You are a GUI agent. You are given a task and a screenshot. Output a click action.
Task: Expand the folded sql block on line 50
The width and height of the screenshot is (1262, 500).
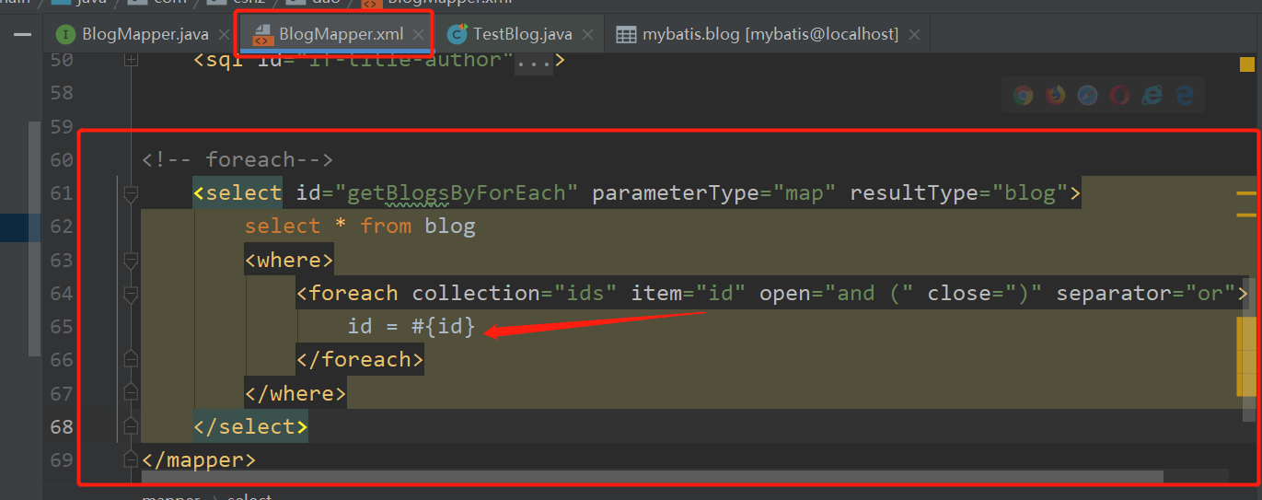[131, 60]
